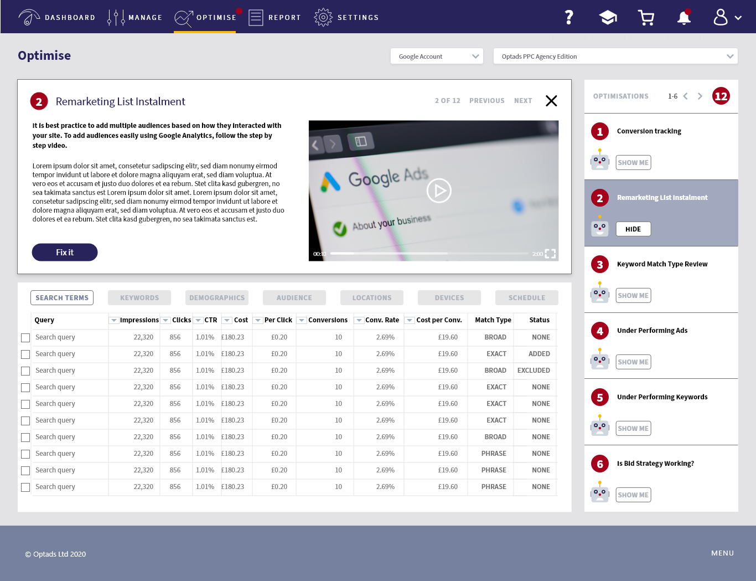756x581 pixels.
Task: Click the red 12 optimisations count badge
Action: [x=721, y=96]
